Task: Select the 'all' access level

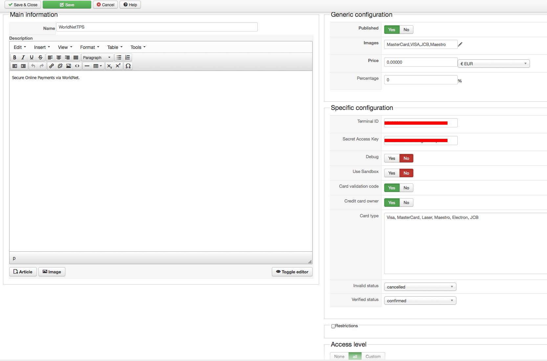Action: click(355, 356)
